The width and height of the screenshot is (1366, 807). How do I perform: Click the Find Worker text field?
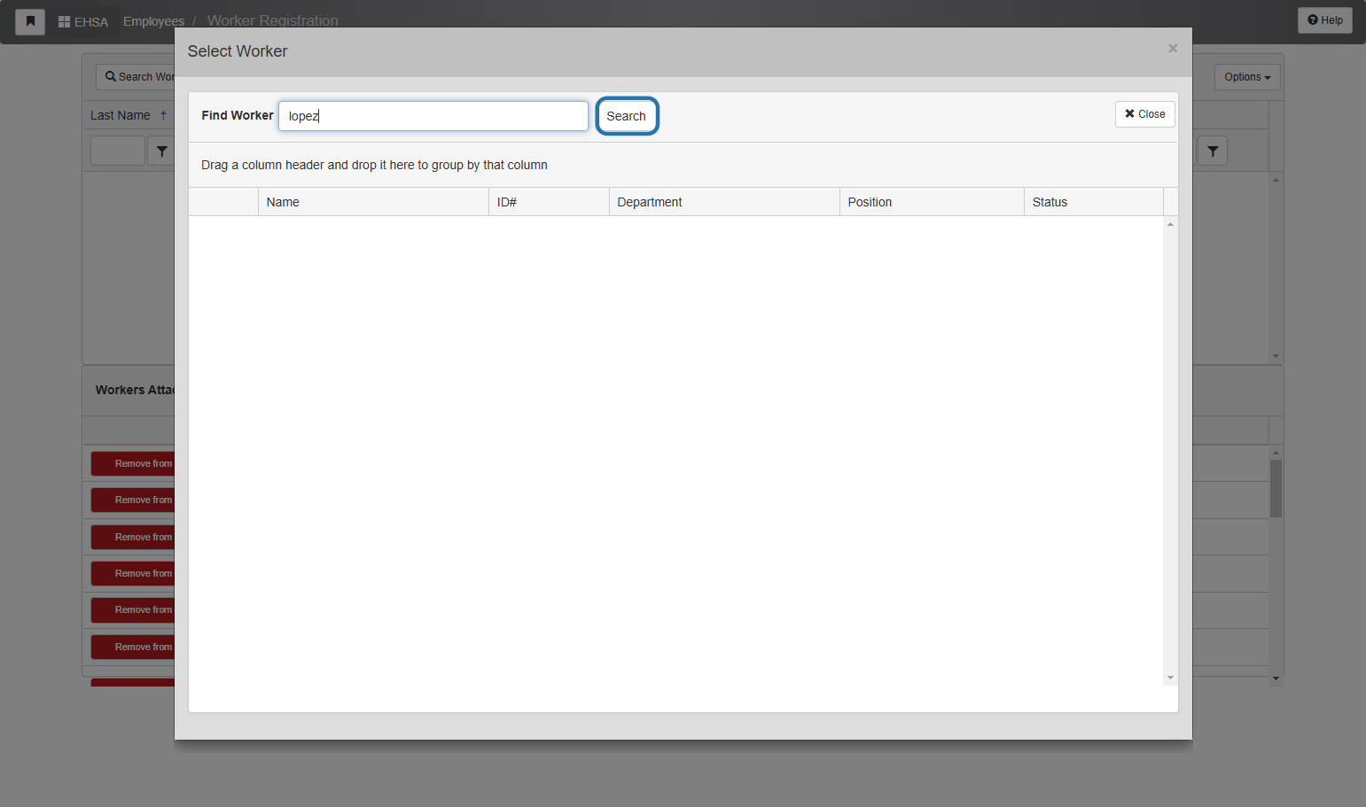pyautogui.click(x=433, y=116)
